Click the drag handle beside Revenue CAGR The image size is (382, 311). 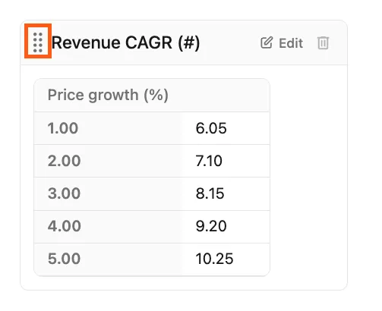tap(38, 42)
